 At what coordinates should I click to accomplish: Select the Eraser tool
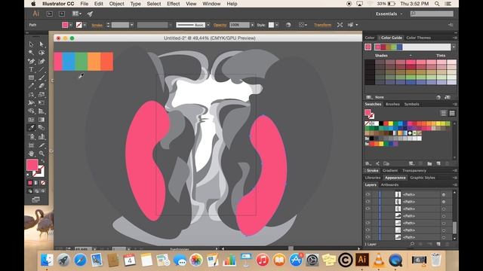tap(42, 87)
